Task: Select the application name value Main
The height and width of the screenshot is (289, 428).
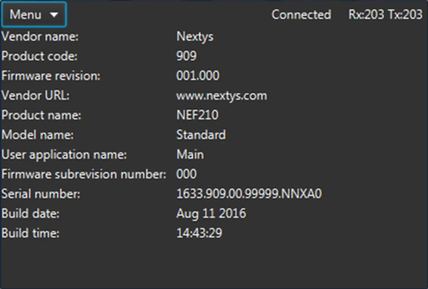Action: click(x=190, y=154)
